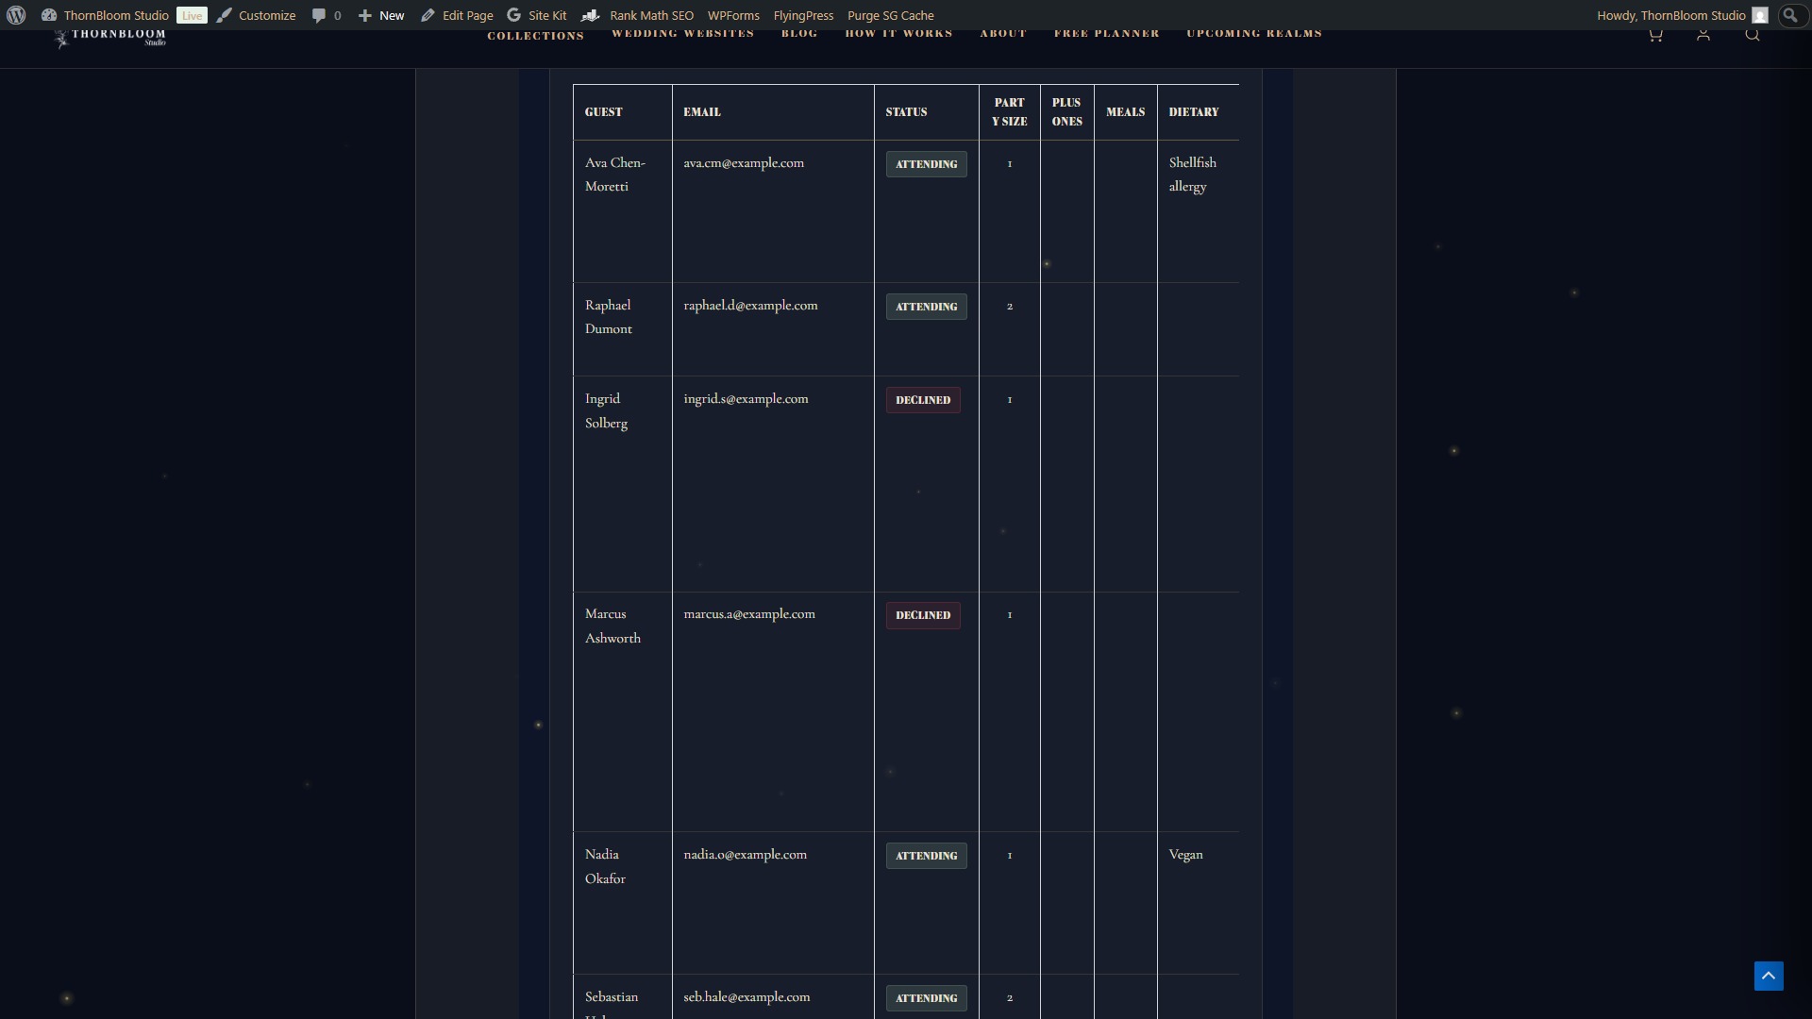Click Purge SG Cache
Screen dimensions: 1812x1019
pos(891,15)
